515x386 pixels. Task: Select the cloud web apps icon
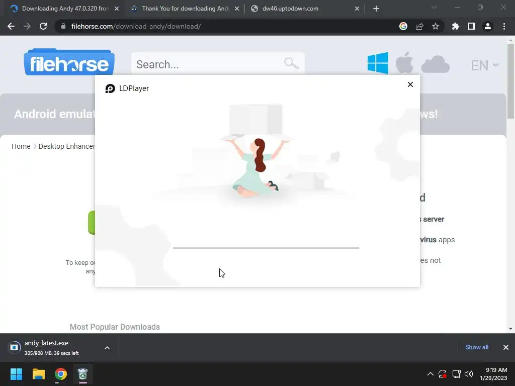point(435,64)
